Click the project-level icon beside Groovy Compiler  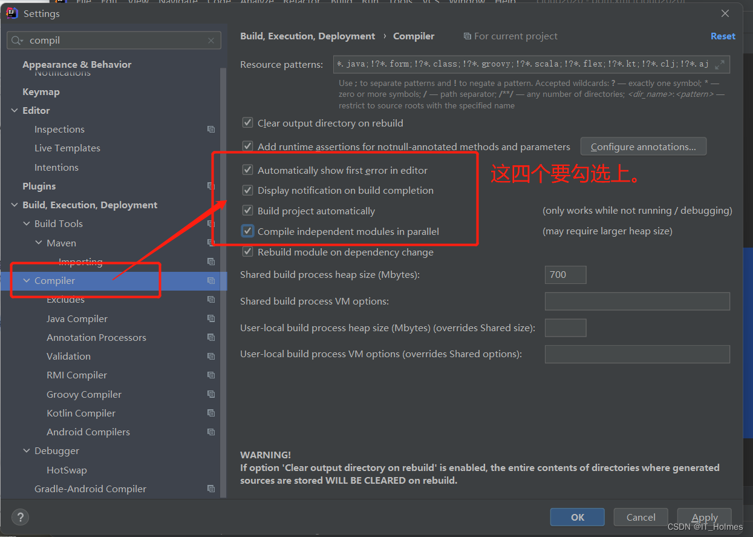coord(211,394)
